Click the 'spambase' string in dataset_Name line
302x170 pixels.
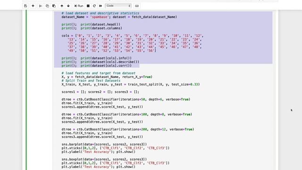(100, 17)
